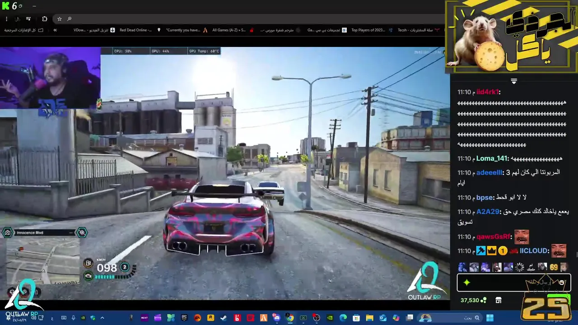The width and height of the screenshot is (578, 325).
Task: Click the chat message input field
Action: (x=514, y=283)
